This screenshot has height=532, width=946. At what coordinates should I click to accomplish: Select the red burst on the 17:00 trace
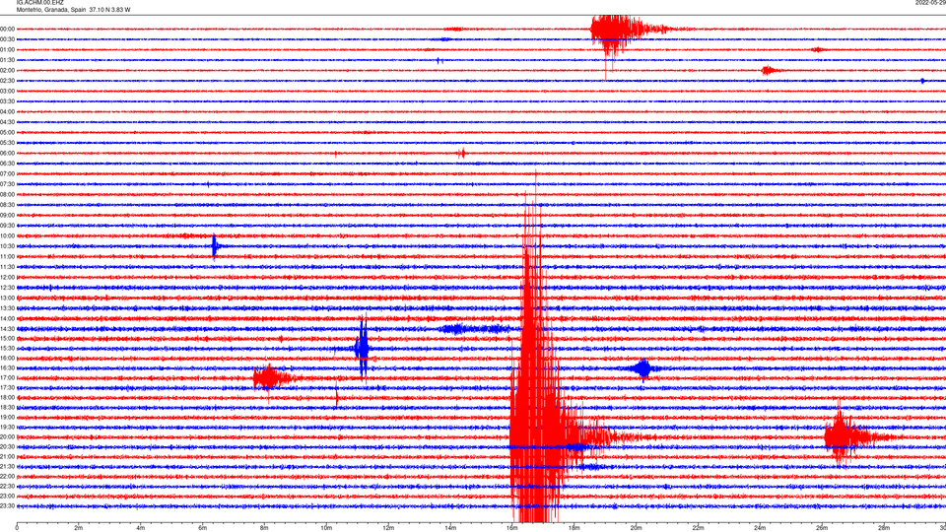click(x=272, y=378)
